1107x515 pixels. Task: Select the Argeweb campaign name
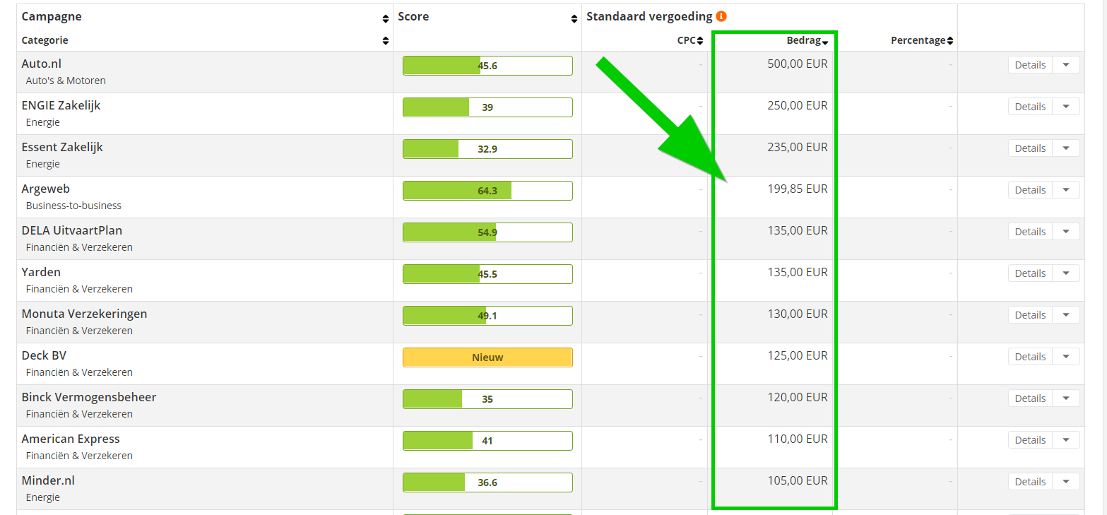[x=46, y=189]
